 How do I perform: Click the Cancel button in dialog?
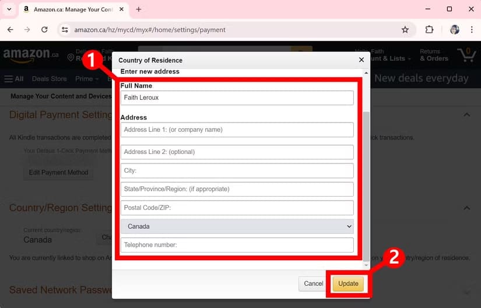tap(313, 283)
